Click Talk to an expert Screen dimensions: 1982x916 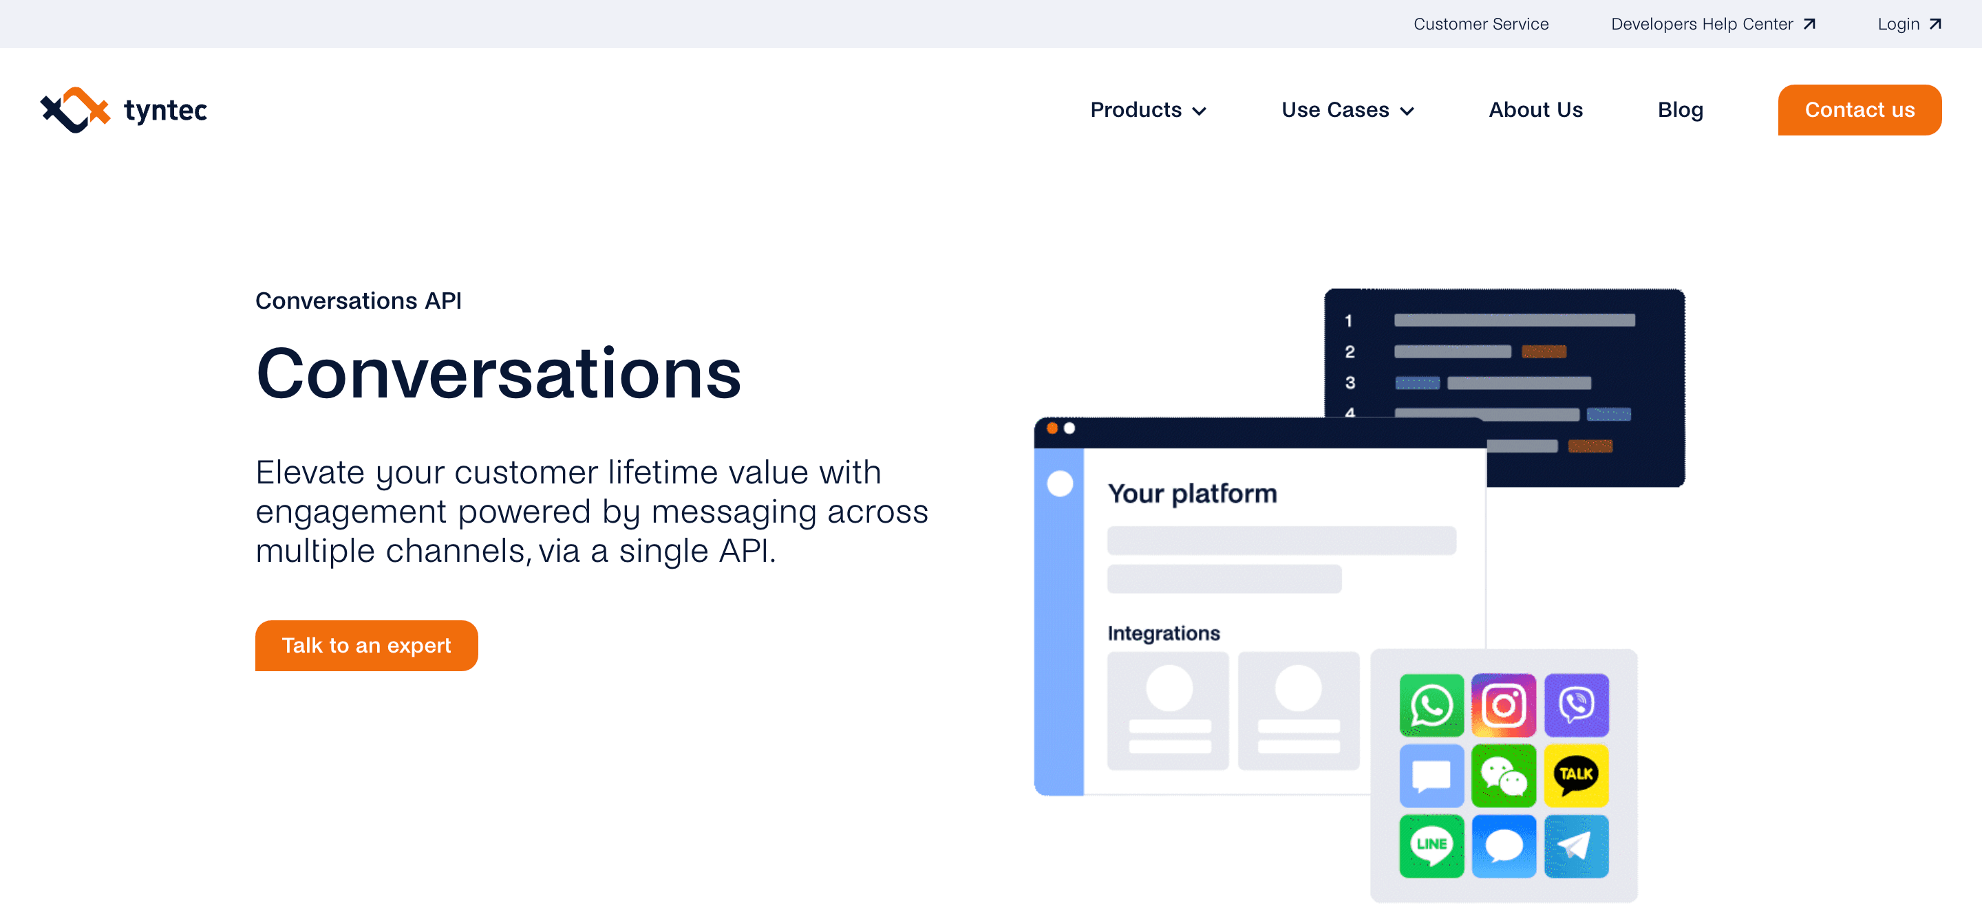tap(366, 645)
